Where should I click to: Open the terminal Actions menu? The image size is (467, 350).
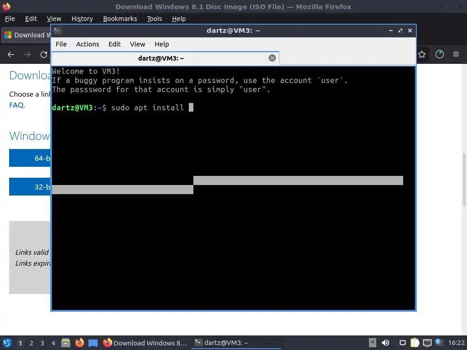point(88,44)
